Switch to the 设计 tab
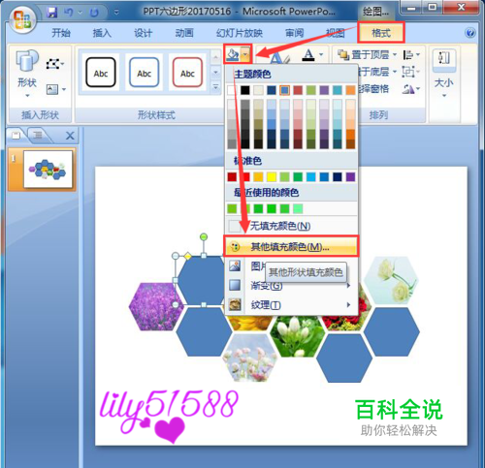 (x=143, y=33)
